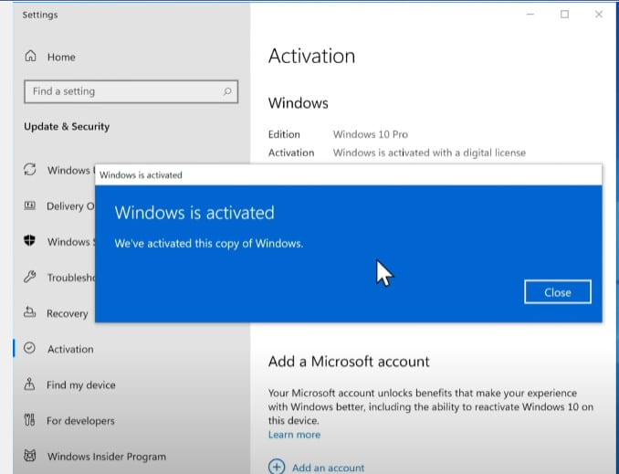Open the Learn more link
619x474 pixels.
click(x=294, y=435)
